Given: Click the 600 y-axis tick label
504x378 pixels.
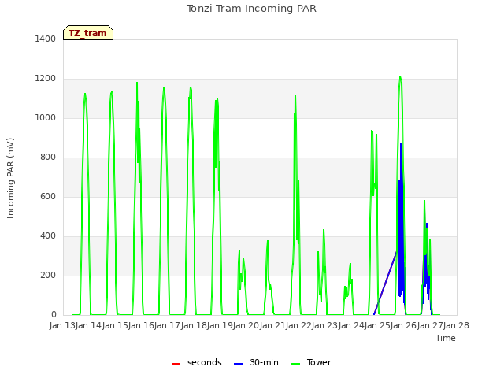Looking at the screenshot, I should 48,196.
